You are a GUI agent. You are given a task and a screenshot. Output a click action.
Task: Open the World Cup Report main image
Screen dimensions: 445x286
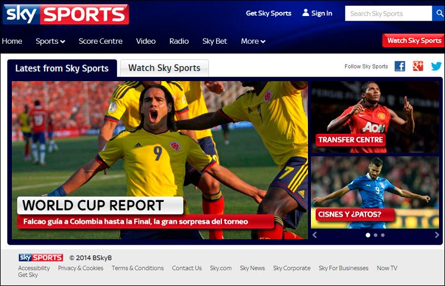coord(160,160)
